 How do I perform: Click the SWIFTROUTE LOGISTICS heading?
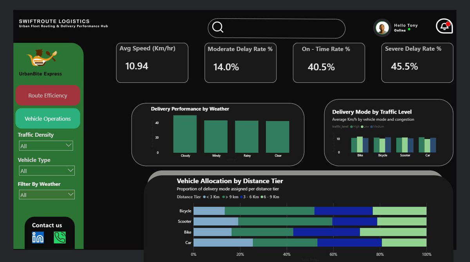click(x=54, y=21)
